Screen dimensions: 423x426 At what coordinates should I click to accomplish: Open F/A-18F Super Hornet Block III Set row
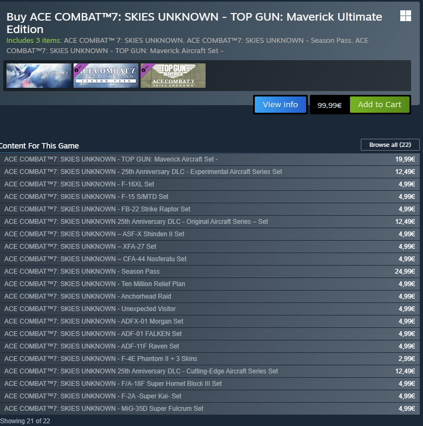tap(209, 384)
